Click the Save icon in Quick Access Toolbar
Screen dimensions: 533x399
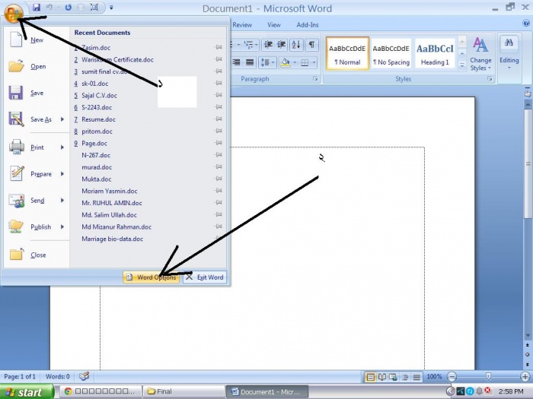coord(37,8)
